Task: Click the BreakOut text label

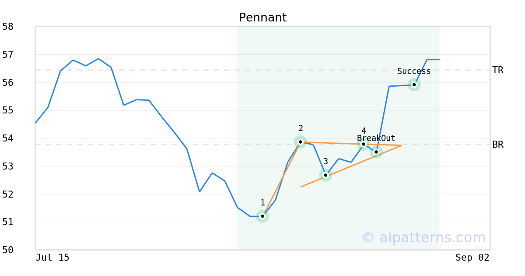Action: pos(376,138)
